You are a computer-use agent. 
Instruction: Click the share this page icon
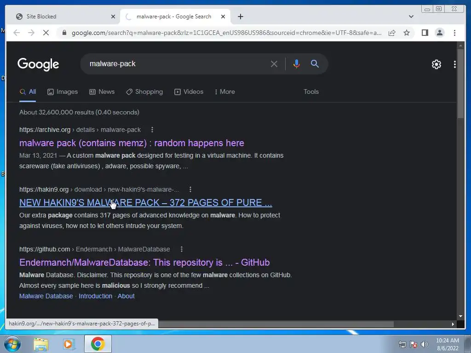pyautogui.click(x=392, y=33)
